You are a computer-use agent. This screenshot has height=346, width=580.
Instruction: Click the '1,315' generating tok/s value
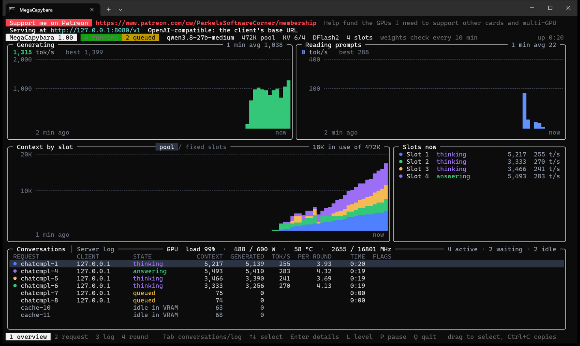coord(22,52)
